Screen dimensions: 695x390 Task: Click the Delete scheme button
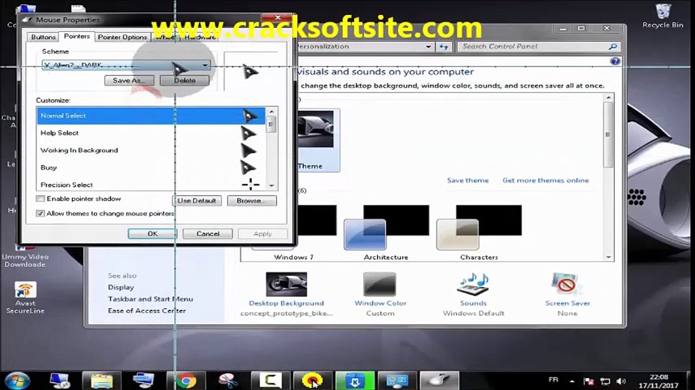click(x=184, y=80)
